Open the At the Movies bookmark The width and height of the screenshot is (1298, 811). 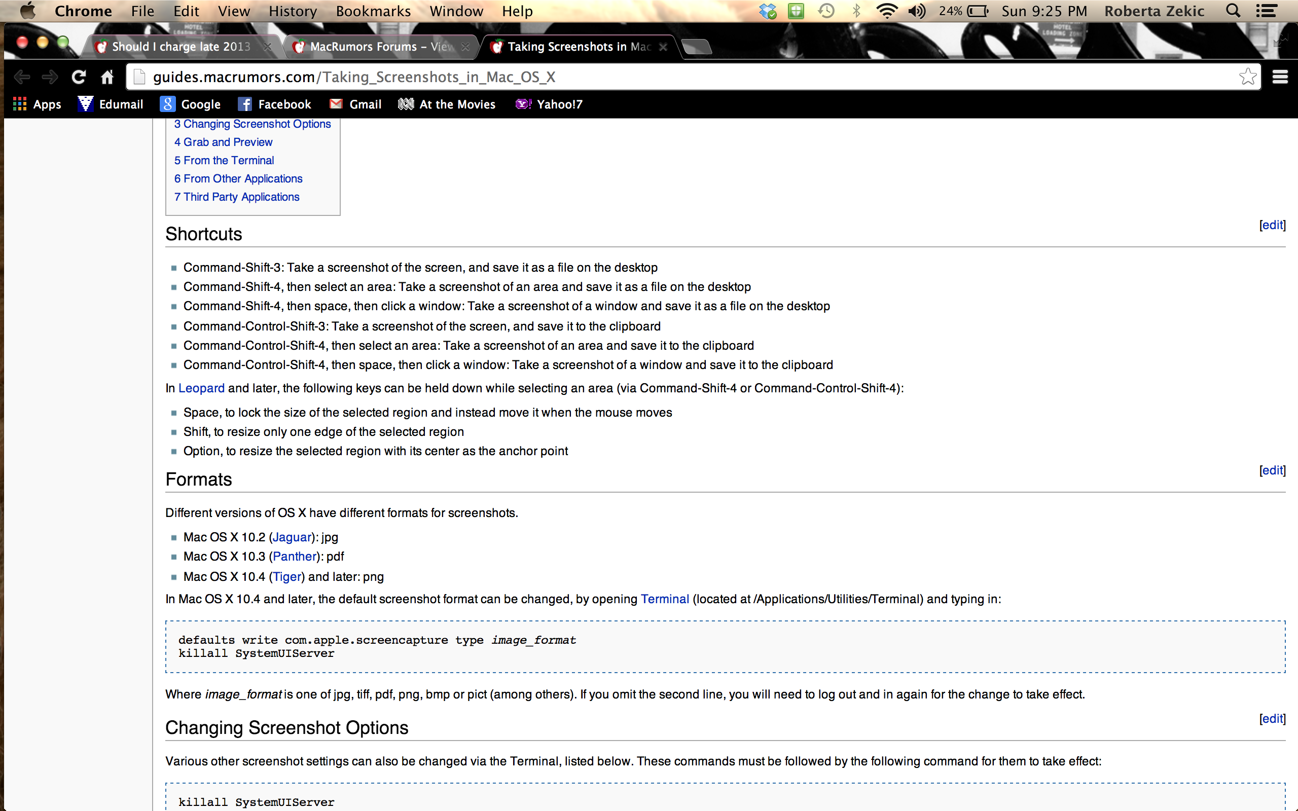pos(446,104)
